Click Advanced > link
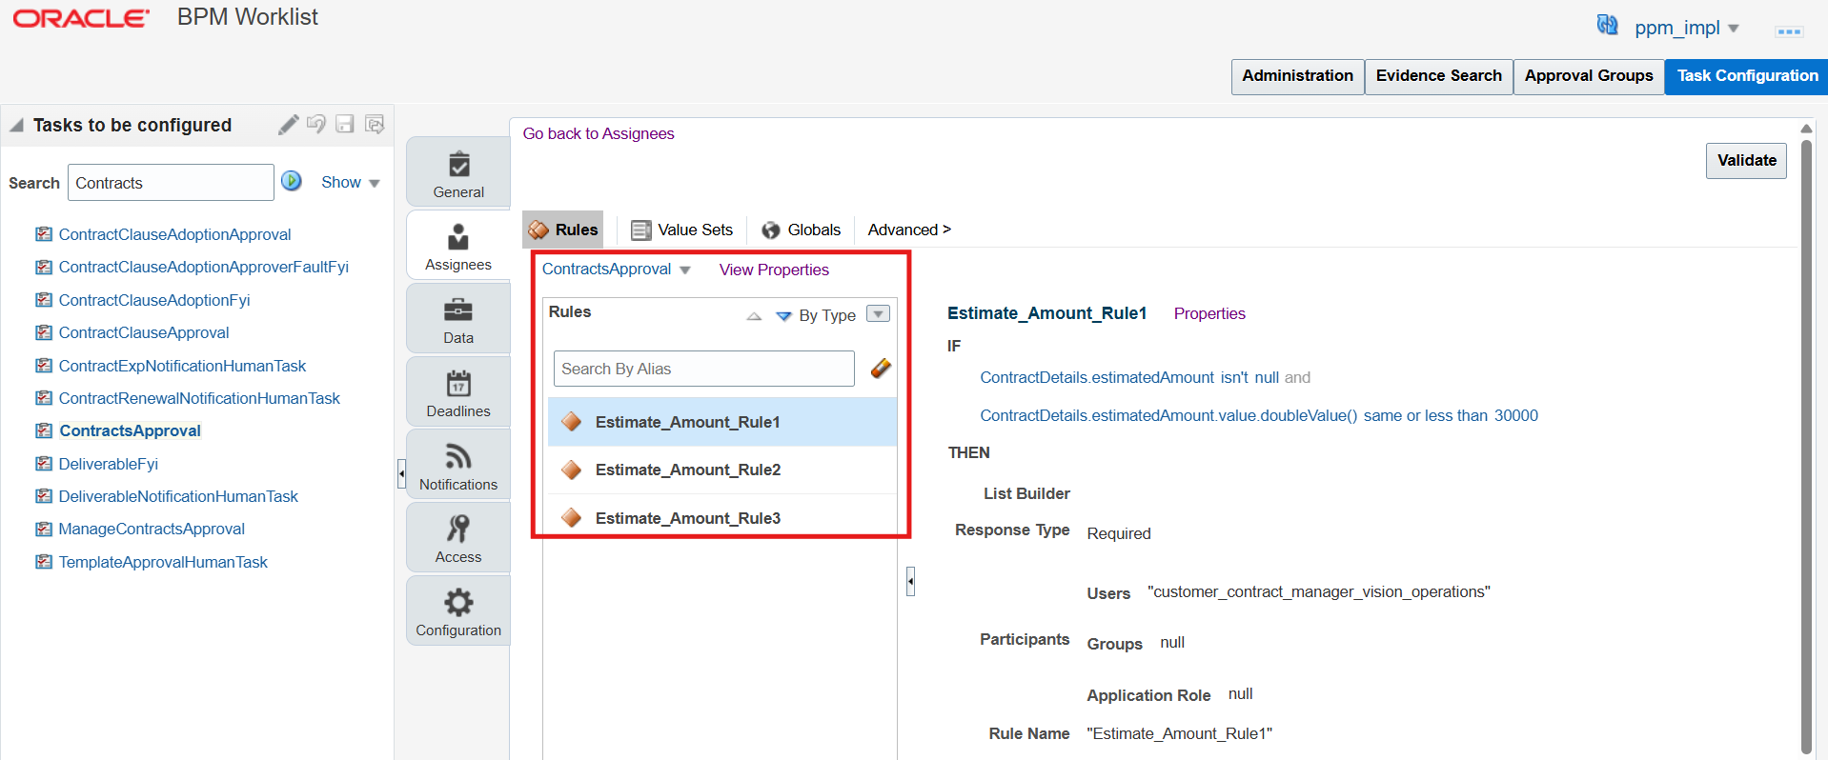Screen dimensions: 1828x760 point(909,230)
